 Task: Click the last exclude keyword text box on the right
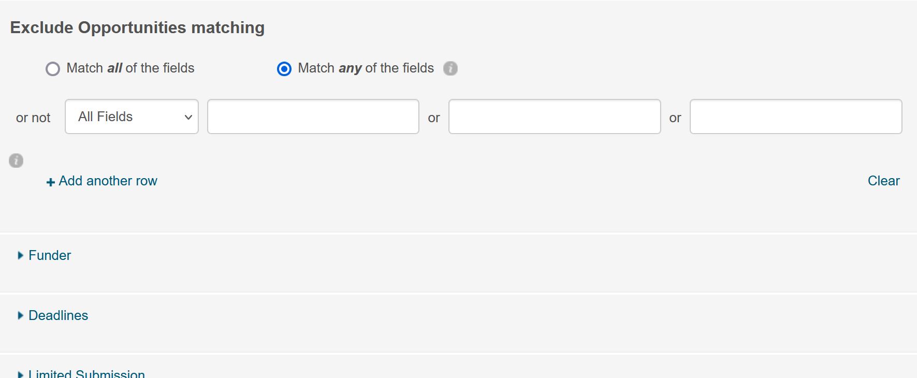pos(795,117)
